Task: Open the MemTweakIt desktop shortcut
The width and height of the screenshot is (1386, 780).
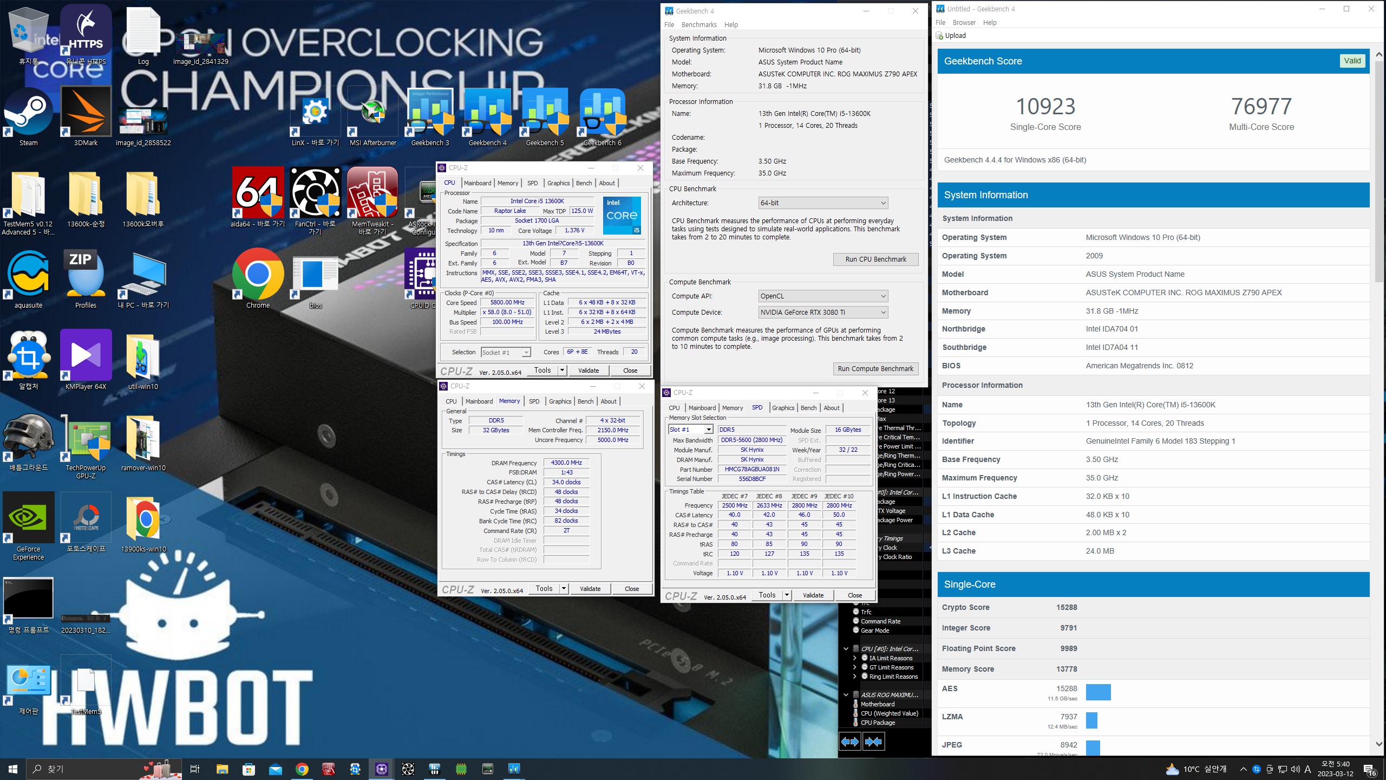Action: (x=372, y=201)
